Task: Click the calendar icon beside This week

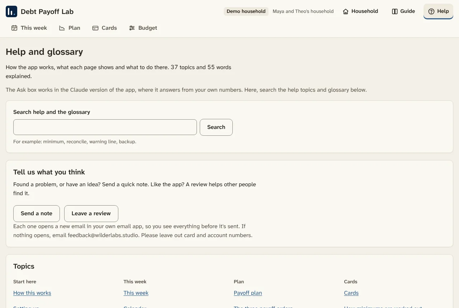Action: point(14,28)
